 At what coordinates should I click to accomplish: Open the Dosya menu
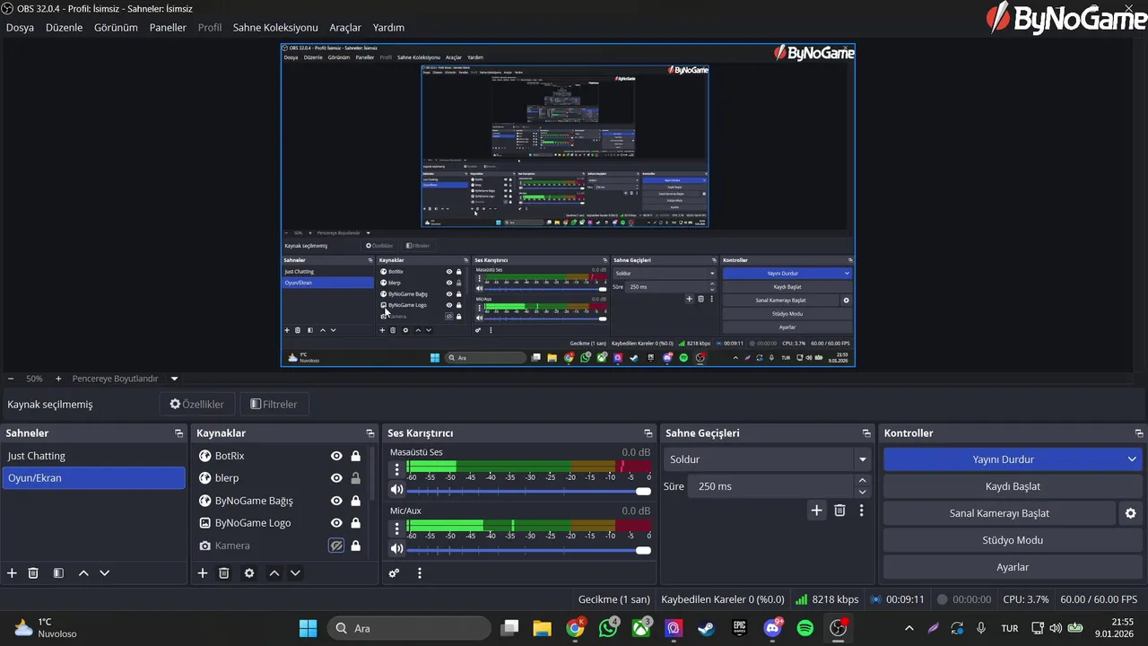click(x=20, y=28)
